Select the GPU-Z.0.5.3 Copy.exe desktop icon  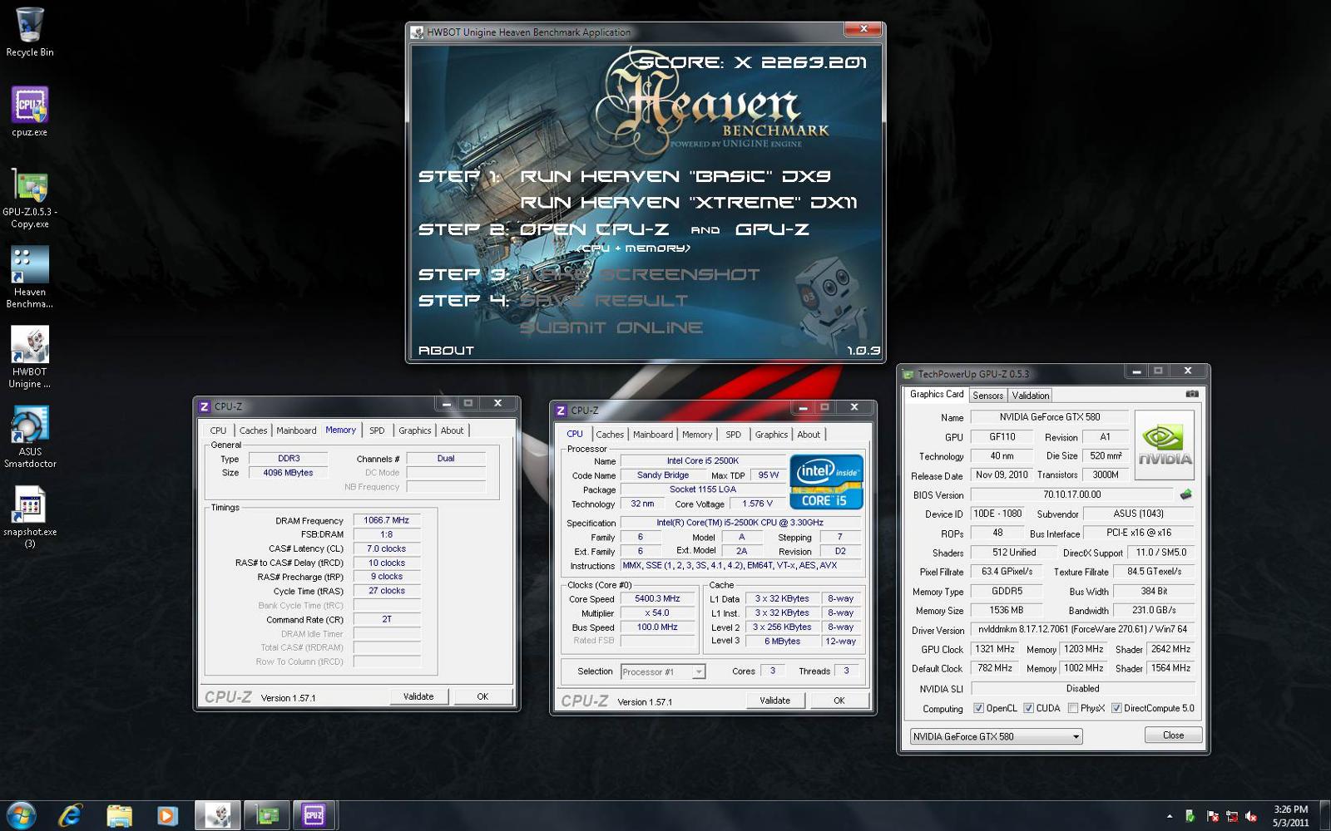click(30, 199)
